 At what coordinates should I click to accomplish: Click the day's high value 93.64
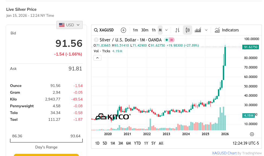(75, 136)
